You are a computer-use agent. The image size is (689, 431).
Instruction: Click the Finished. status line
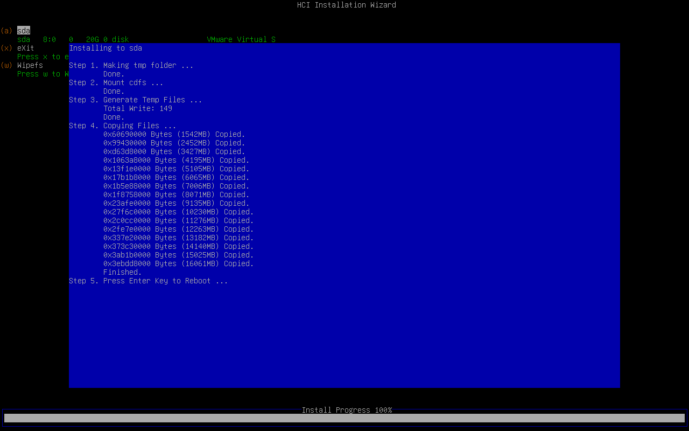pyautogui.click(x=122, y=272)
